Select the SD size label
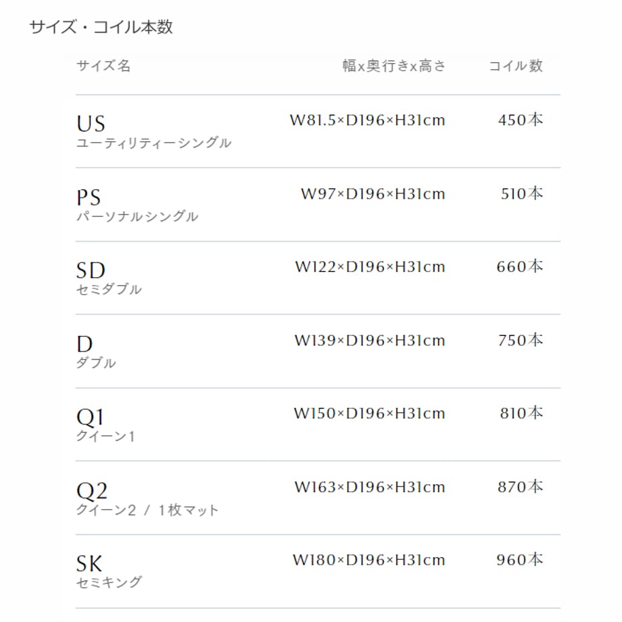Screen dimensions: 622x622 pyautogui.click(x=91, y=270)
